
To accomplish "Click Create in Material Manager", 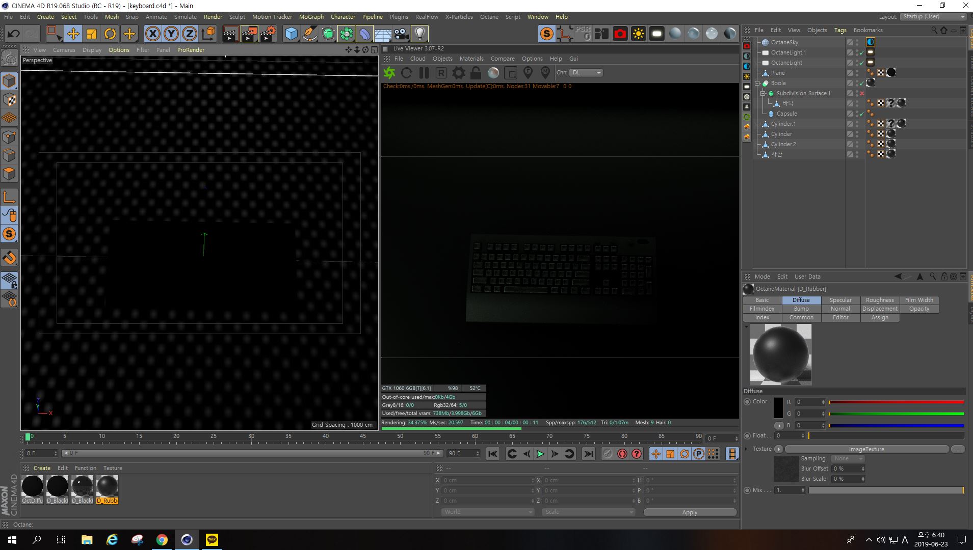I will (42, 468).
